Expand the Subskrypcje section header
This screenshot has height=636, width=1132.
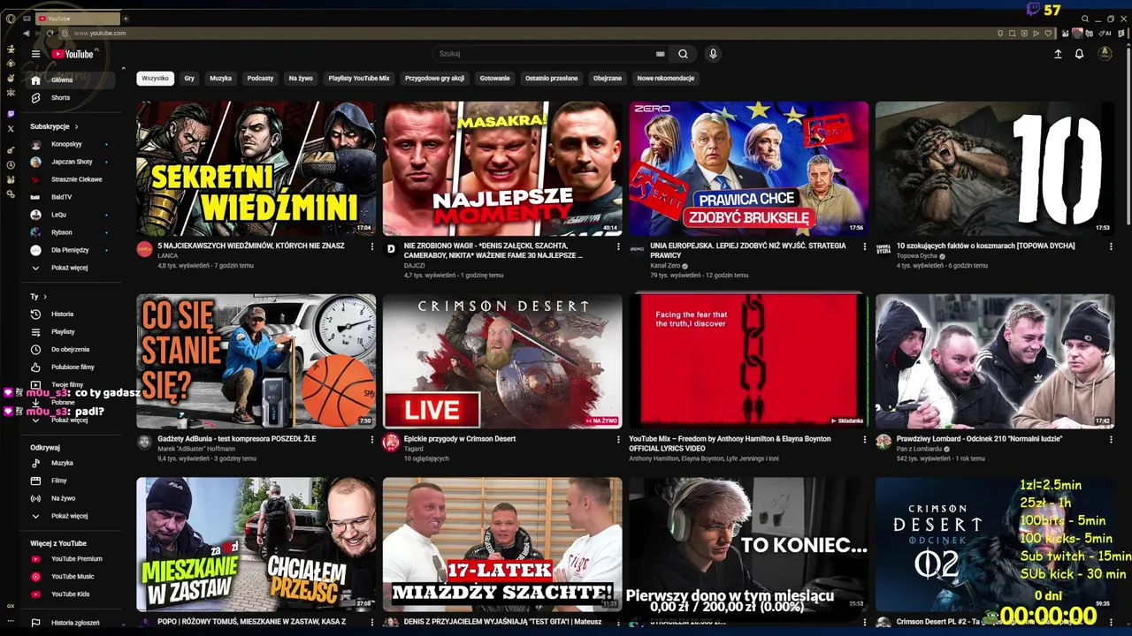[x=54, y=126]
